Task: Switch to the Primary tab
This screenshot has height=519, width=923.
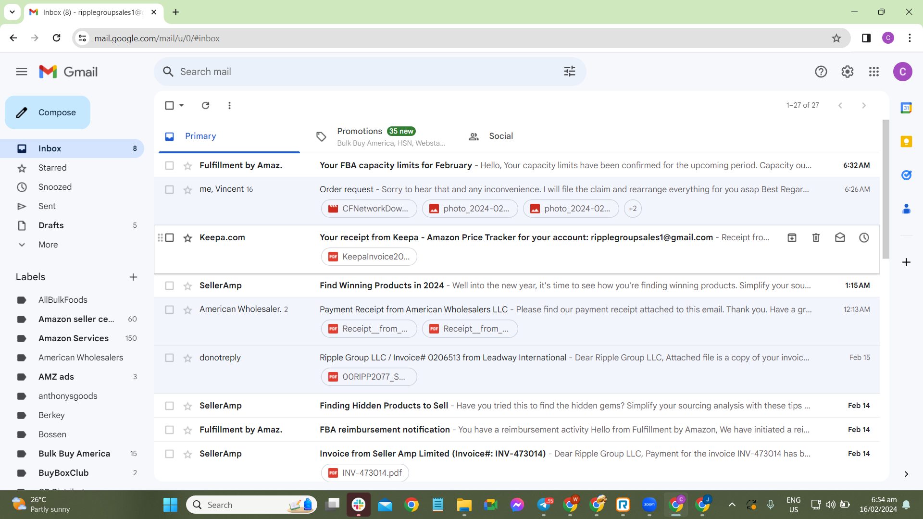Action: coord(229,136)
